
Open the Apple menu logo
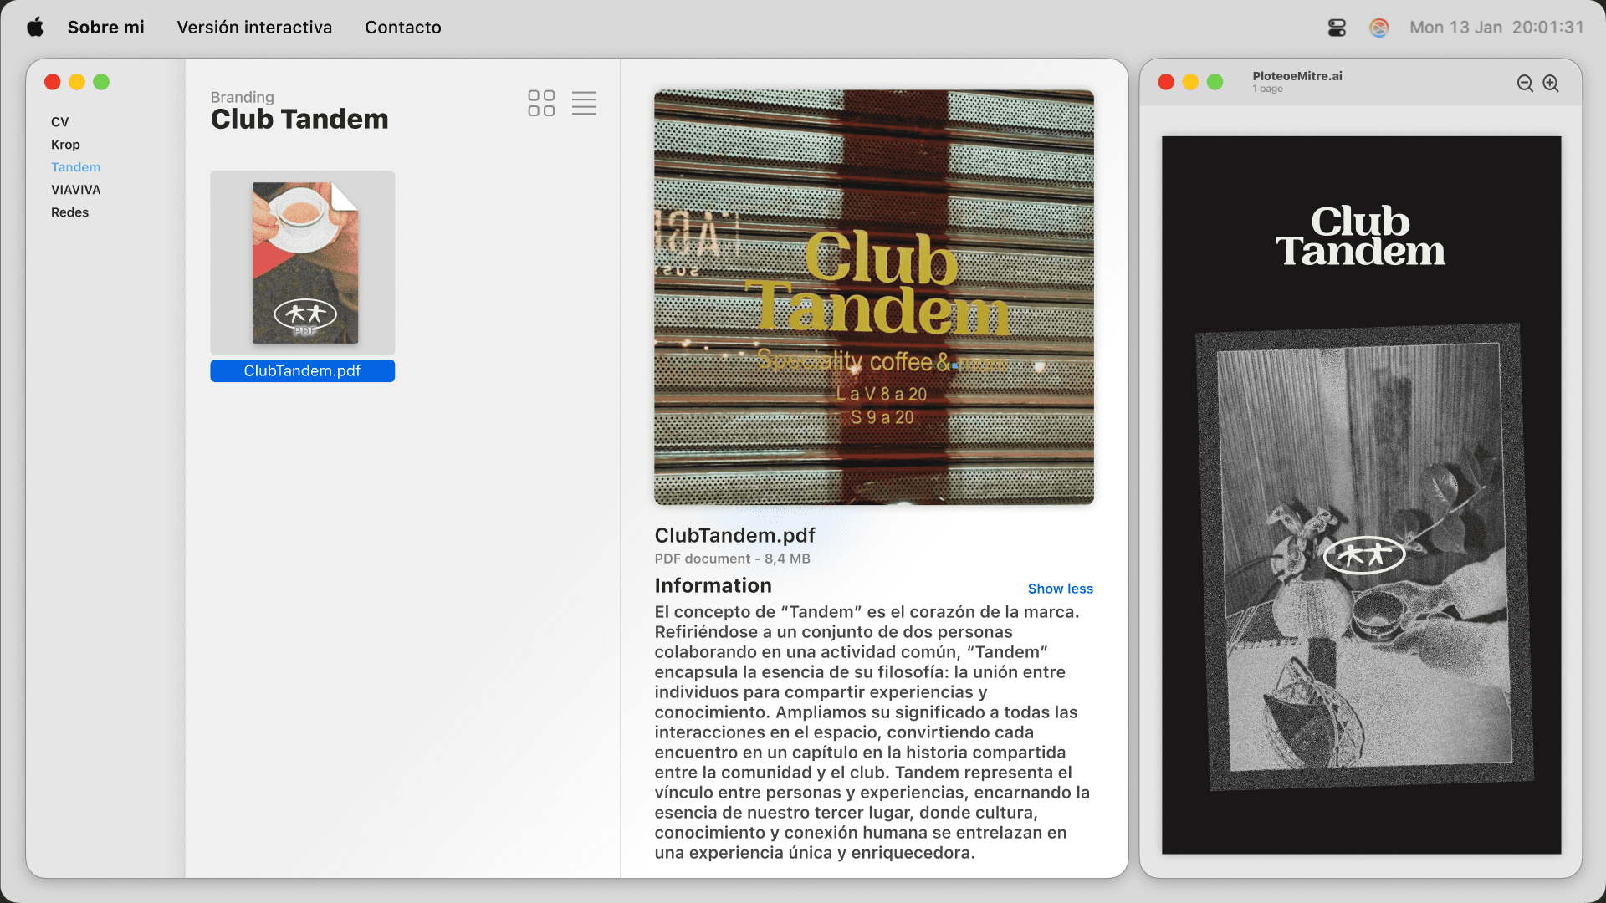(35, 28)
